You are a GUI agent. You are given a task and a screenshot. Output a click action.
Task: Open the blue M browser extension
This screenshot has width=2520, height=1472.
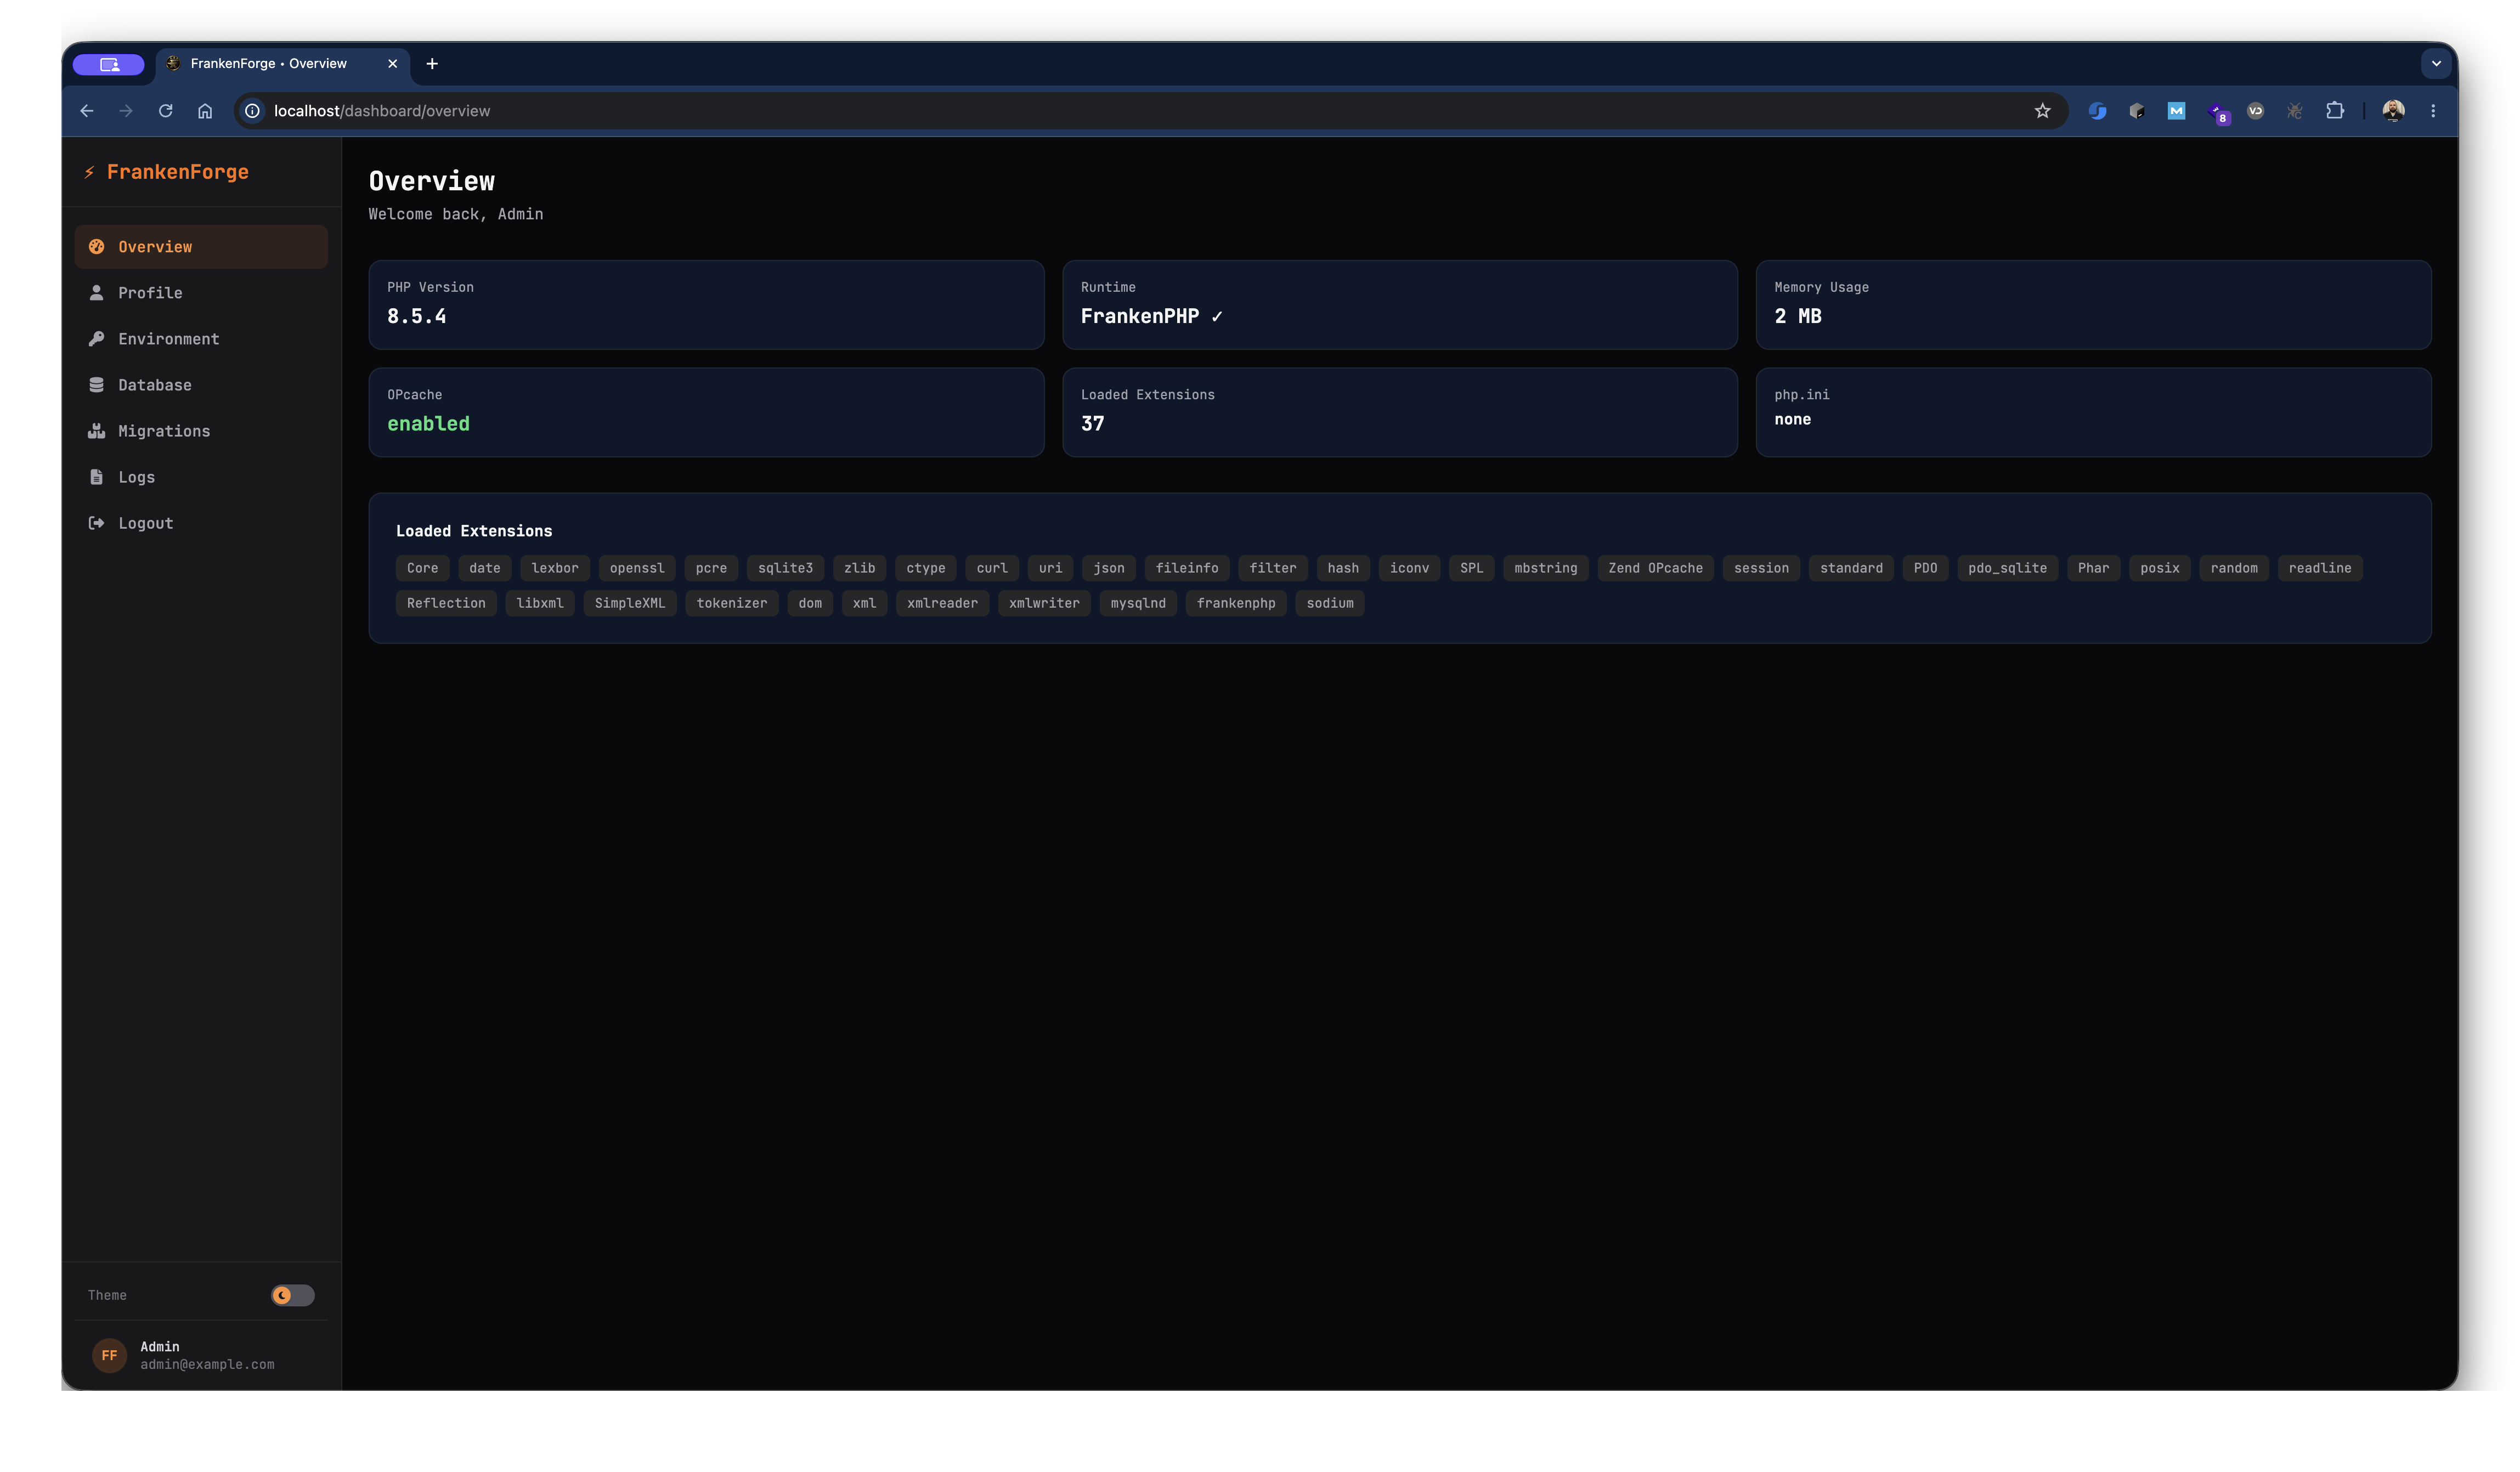pos(2177,111)
